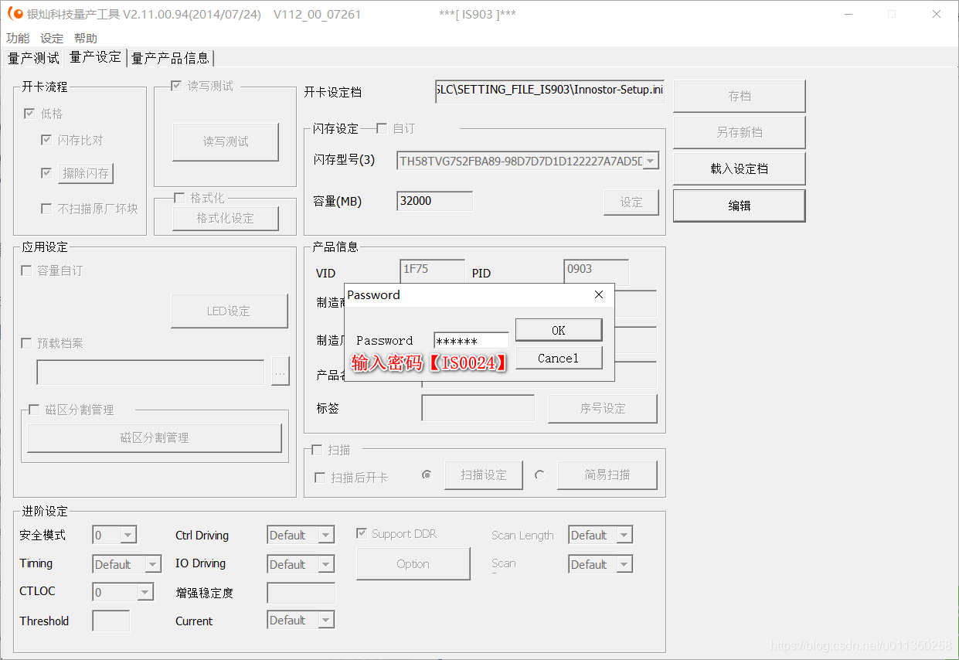Focus the Password input field
The height and width of the screenshot is (660, 959).
471,341
